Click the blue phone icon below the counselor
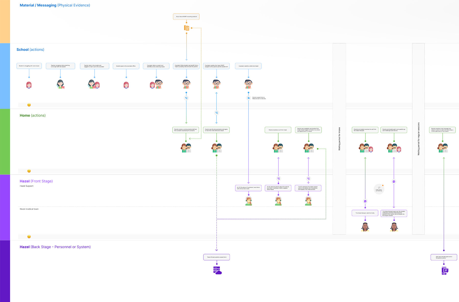 (x=186, y=98)
